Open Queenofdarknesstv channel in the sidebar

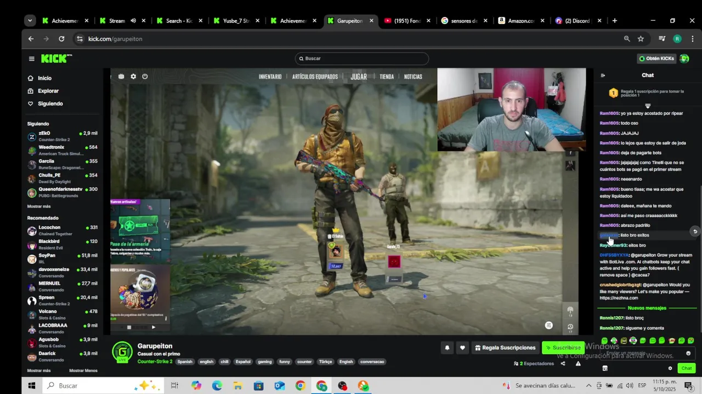63,192
